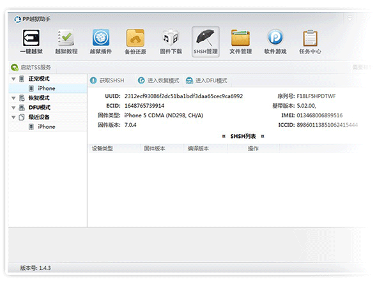Click the ICCID value
This screenshot has height=284, width=377.
pos(327,125)
